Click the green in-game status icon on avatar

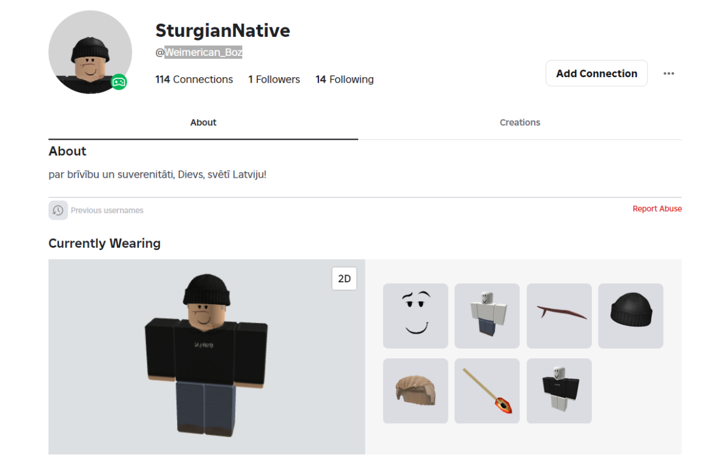pyautogui.click(x=119, y=82)
